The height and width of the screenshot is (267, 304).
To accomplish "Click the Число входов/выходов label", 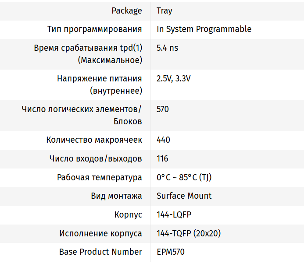I will pyautogui.click(x=96, y=159).
